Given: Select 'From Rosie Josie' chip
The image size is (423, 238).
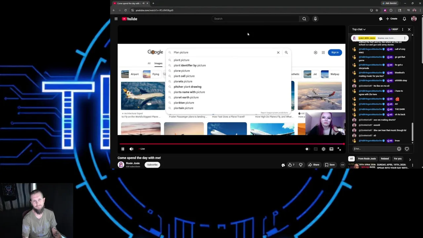Looking at the screenshot, I should (x=367, y=159).
